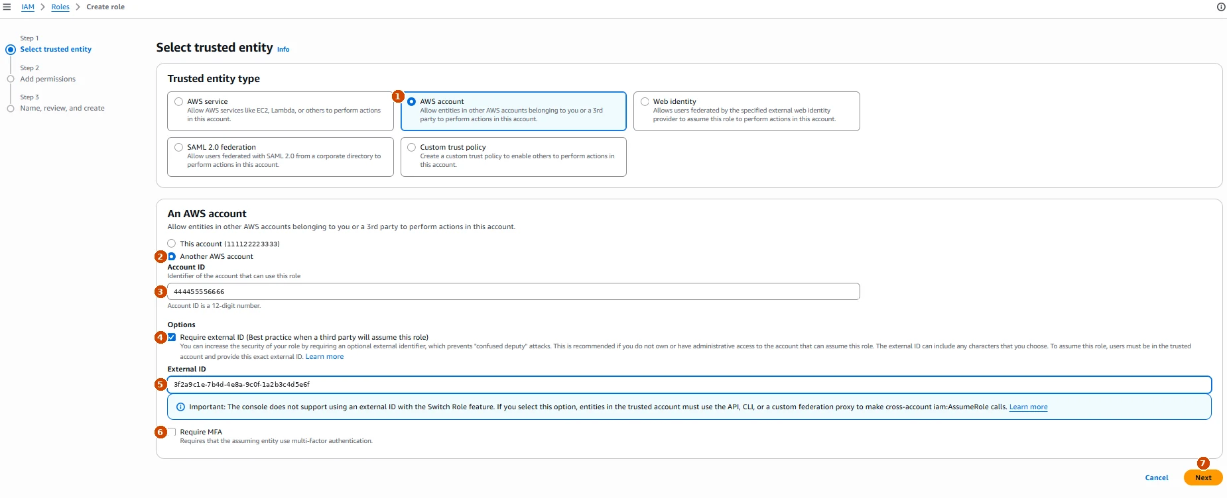Screen dimensions: 1227x498
Task: Select the AWS service radio option
Action: coord(178,101)
